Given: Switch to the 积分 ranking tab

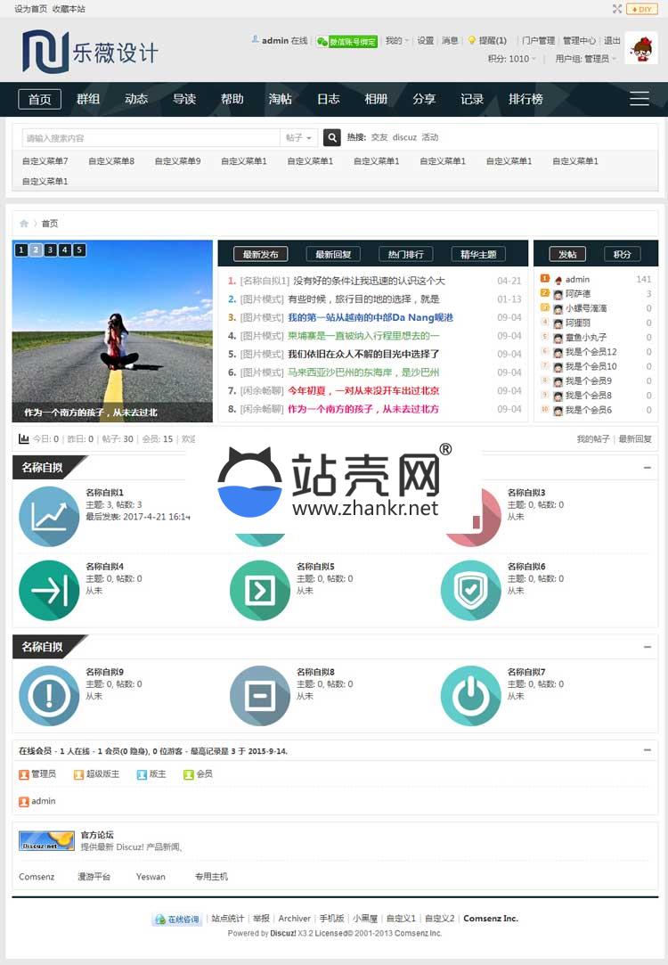Looking at the screenshot, I should tap(623, 254).
